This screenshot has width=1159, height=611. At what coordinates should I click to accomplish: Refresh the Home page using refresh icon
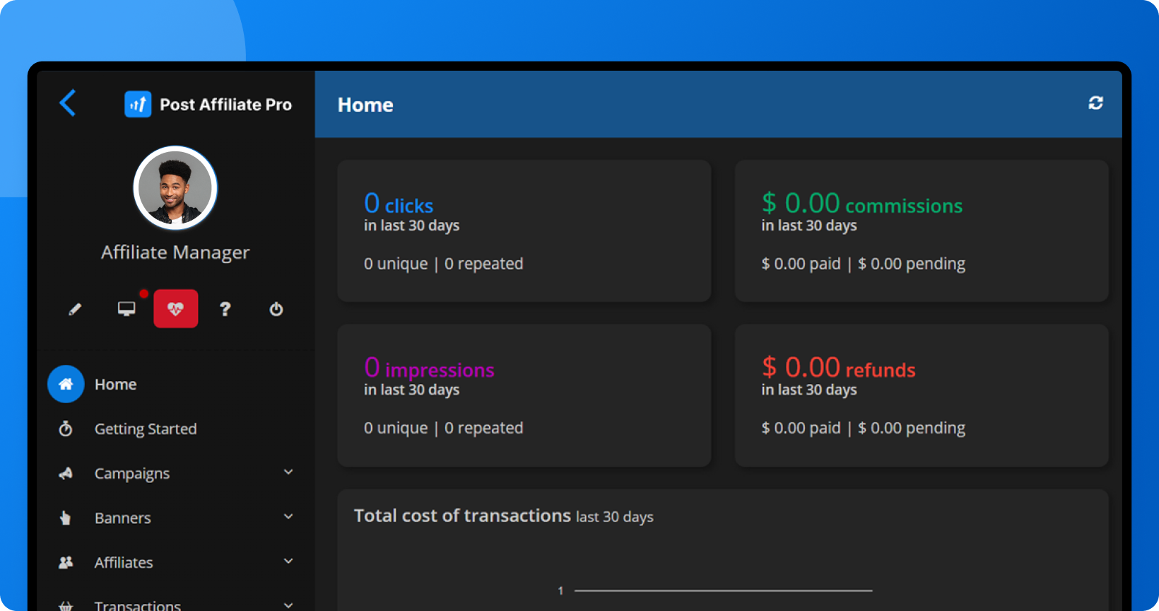(1095, 103)
